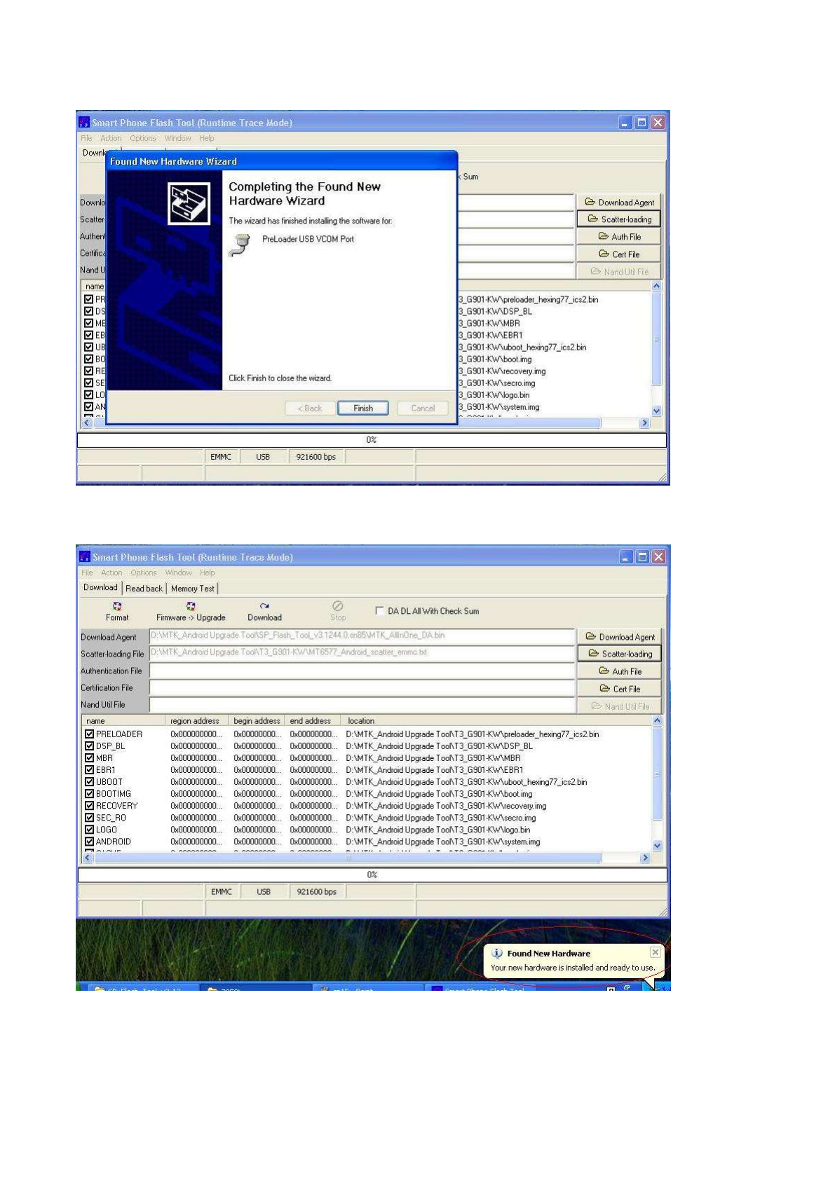
Task: Open Help menu in the window without the wizard
Action: (208, 572)
